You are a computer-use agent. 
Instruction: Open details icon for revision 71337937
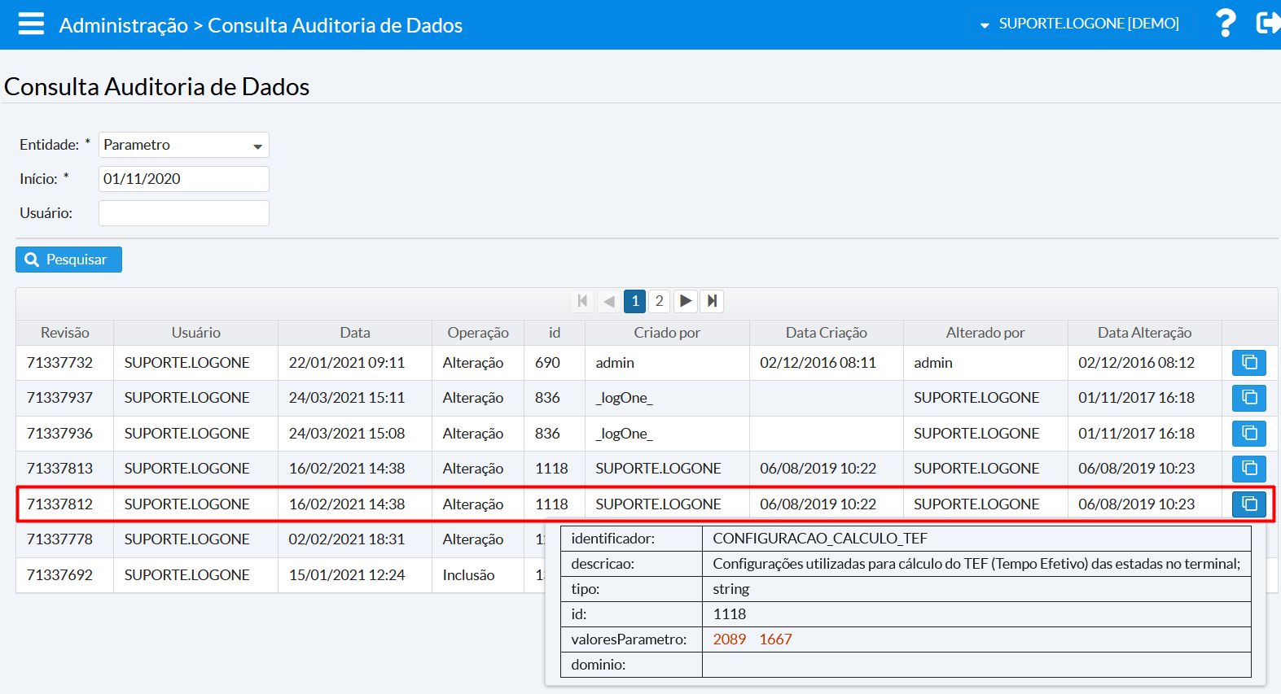(x=1248, y=398)
